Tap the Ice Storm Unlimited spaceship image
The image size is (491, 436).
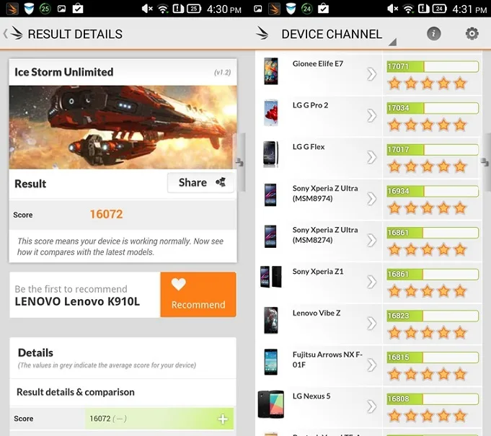(123, 128)
